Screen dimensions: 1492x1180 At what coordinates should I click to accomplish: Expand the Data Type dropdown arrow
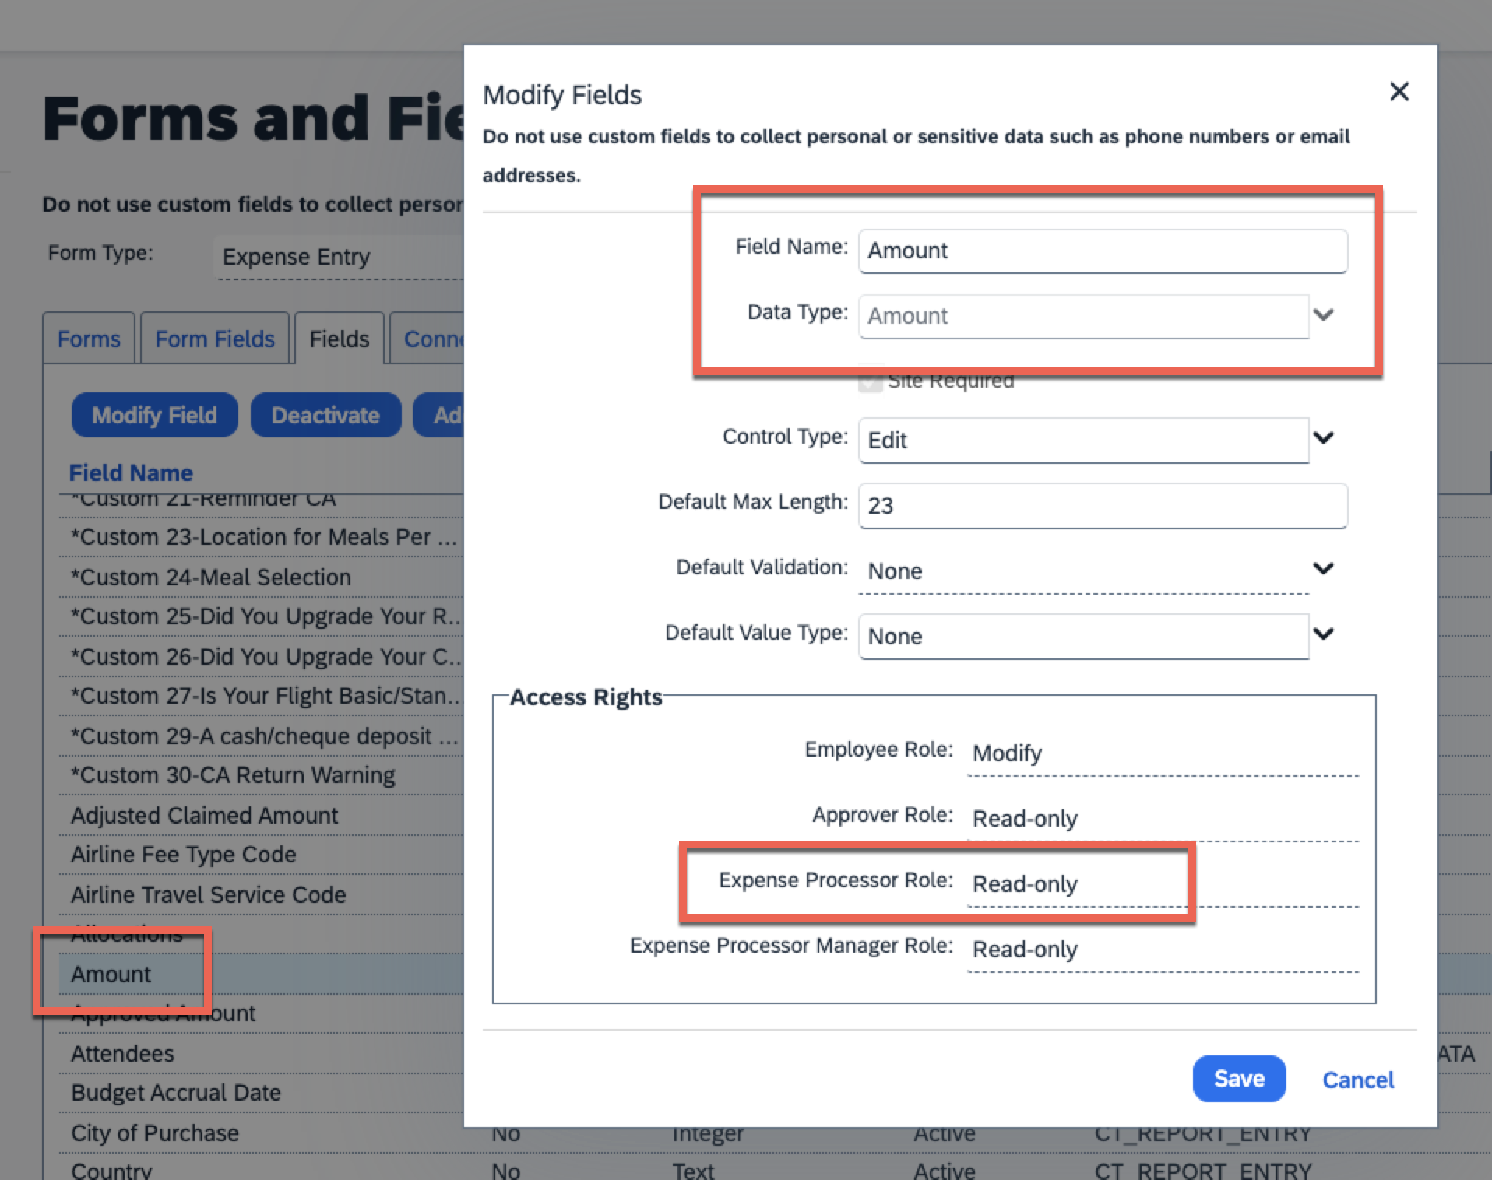tap(1324, 315)
